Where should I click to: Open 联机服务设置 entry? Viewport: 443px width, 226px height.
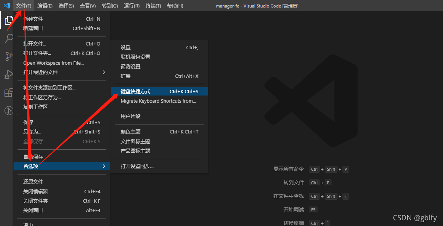159,57
